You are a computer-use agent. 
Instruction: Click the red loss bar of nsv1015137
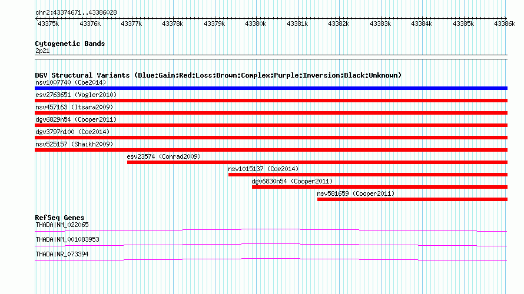pos(368,175)
